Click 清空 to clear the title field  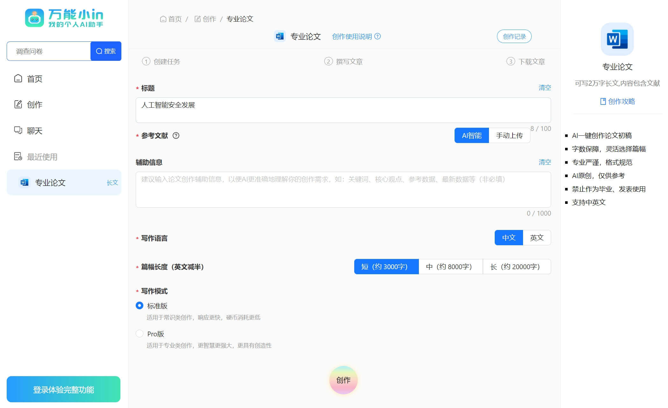coord(545,87)
